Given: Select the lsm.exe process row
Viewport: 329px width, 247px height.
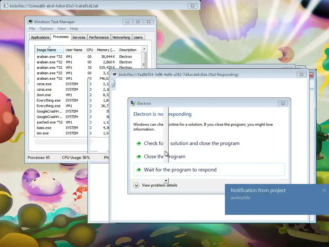Looking at the screenshot, I should click(72, 133).
